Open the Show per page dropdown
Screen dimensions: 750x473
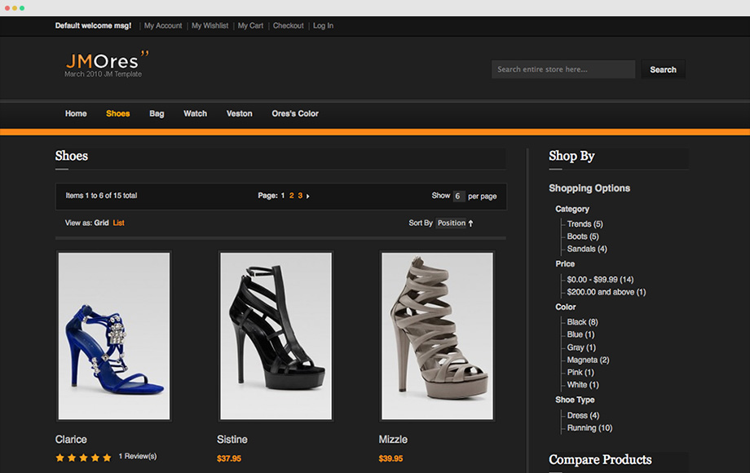pos(458,196)
